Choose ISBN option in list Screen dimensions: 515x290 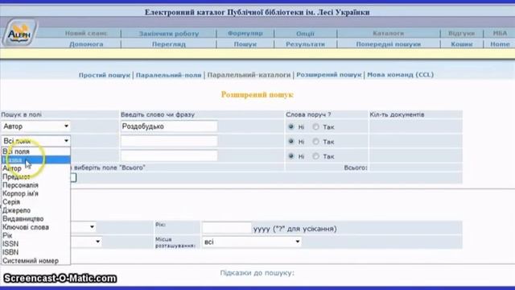35,252
